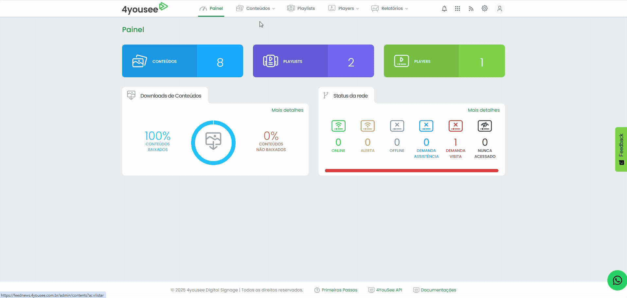
Task: Click the Online status wifi icon
Action: (x=338, y=126)
